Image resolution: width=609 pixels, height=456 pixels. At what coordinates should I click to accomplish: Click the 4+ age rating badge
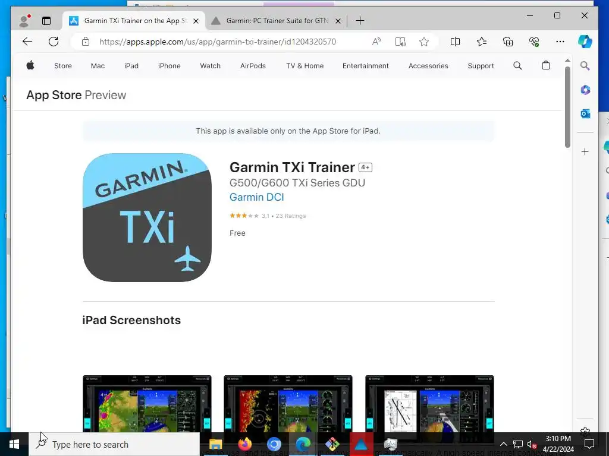(366, 167)
